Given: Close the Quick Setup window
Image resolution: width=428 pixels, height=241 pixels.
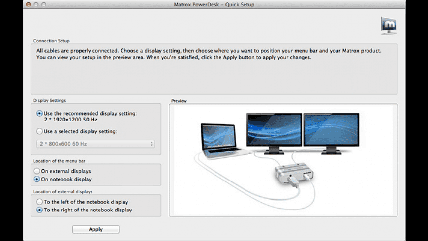Looking at the screenshot, I should tap(29, 4).
